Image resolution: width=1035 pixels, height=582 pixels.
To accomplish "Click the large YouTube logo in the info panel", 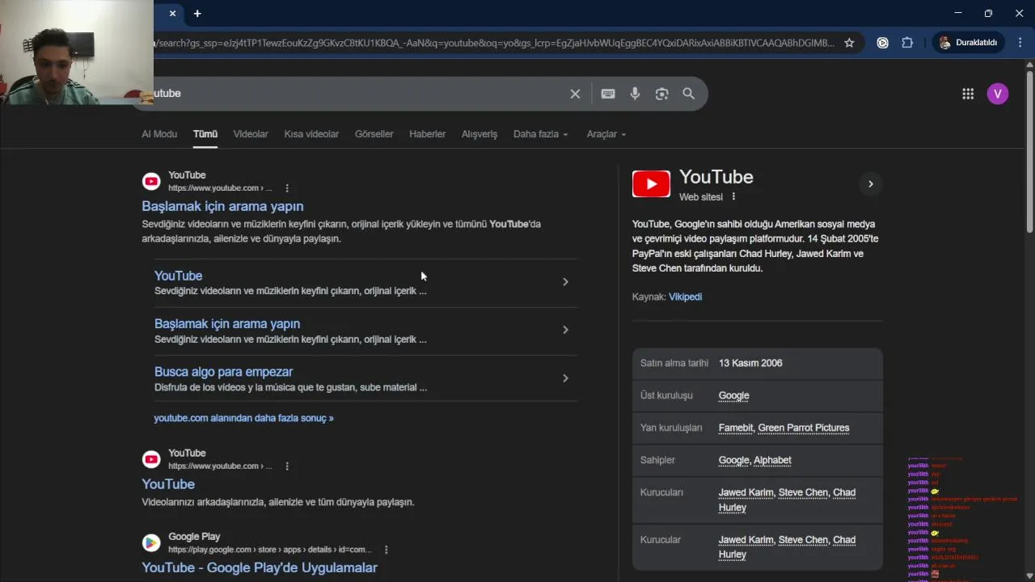I will pyautogui.click(x=651, y=184).
